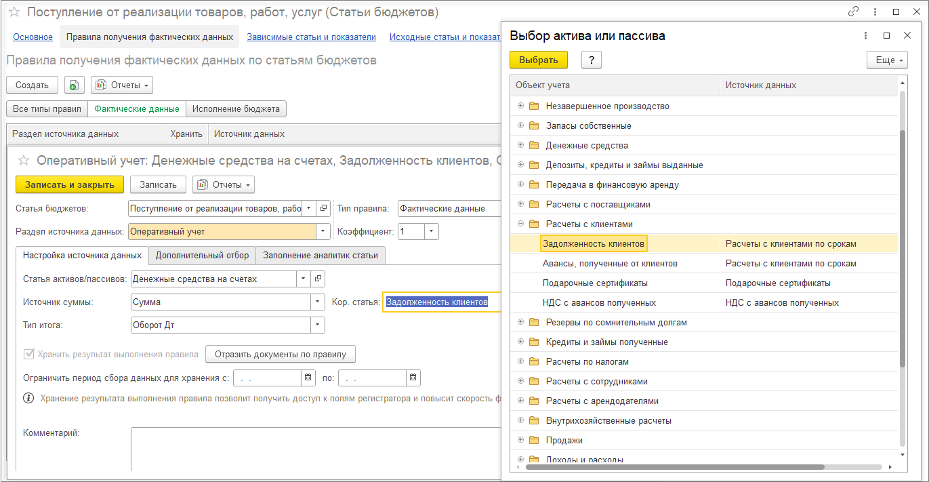This screenshot has height=482, width=929.
Task: Switch to Дополнительный отбор tab
Action: point(202,256)
